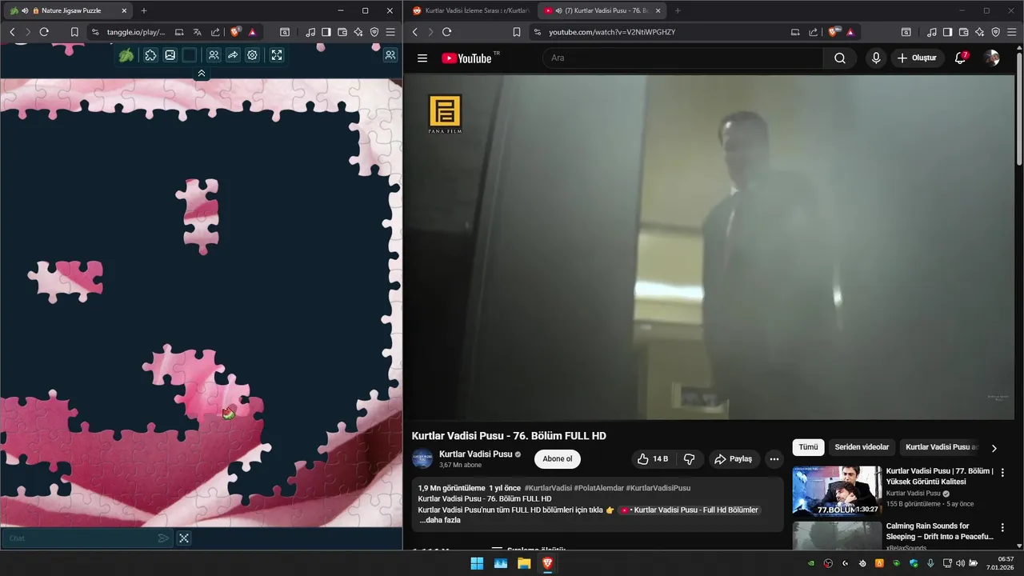Image resolution: width=1024 pixels, height=576 pixels.
Task: Open the puzzle piece tool in Tanggle
Action: [150, 55]
